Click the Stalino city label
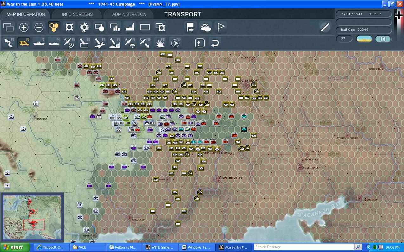This screenshot has width=404, height=252. click(x=310, y=167)
